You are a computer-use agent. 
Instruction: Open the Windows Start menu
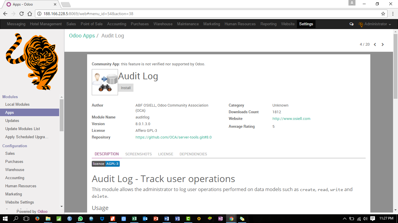(x=5, y=219)
